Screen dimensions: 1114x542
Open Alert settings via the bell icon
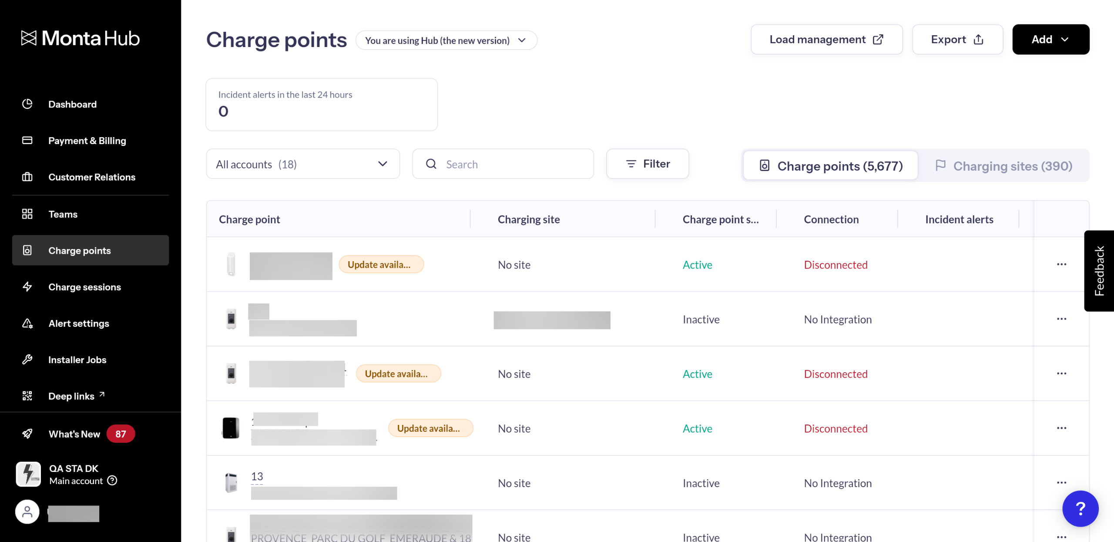(27, 323)
